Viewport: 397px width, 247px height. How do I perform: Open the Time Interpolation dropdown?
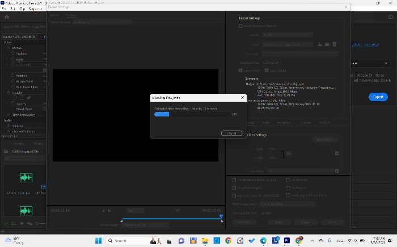pos(287,204)
